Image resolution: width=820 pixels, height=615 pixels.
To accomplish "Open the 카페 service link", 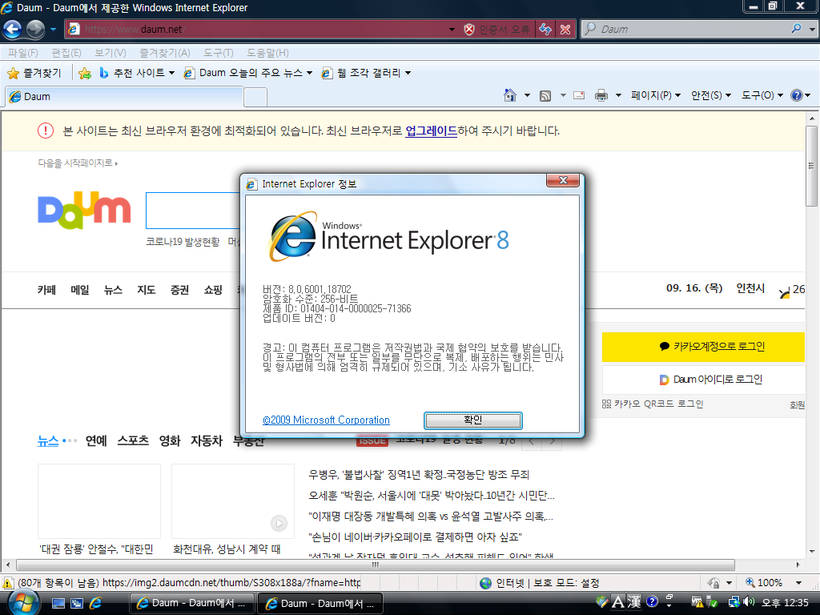I will (x=46, y=290).
